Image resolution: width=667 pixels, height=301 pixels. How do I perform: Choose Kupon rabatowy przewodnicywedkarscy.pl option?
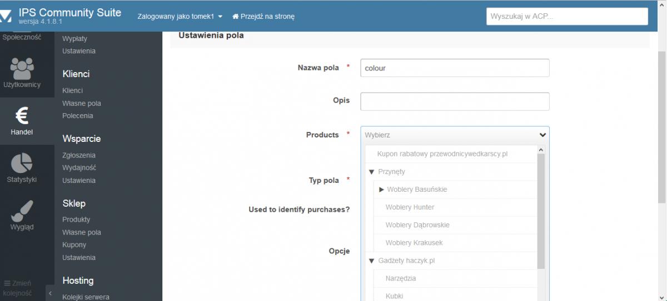(442, 154)
